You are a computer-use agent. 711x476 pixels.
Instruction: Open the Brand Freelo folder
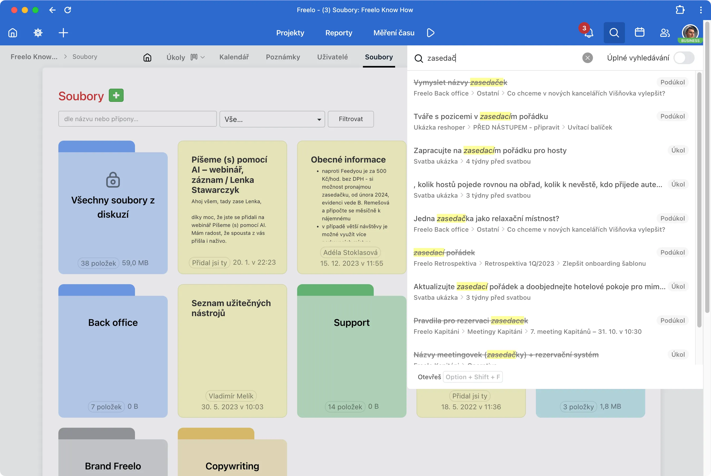pos(113,452)
